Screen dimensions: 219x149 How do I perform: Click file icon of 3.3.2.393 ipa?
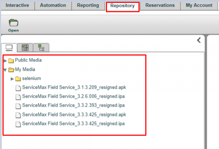[x=18, y=106]
